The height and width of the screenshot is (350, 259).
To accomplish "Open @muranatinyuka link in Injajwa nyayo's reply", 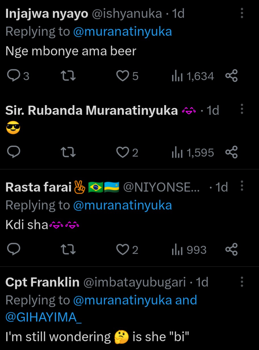I will (x=122, y=32).
